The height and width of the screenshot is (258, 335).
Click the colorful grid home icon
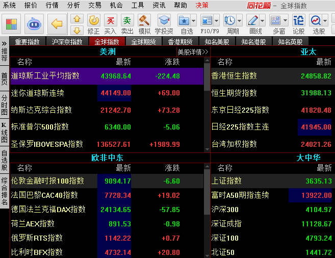click(x=12, y=24)
